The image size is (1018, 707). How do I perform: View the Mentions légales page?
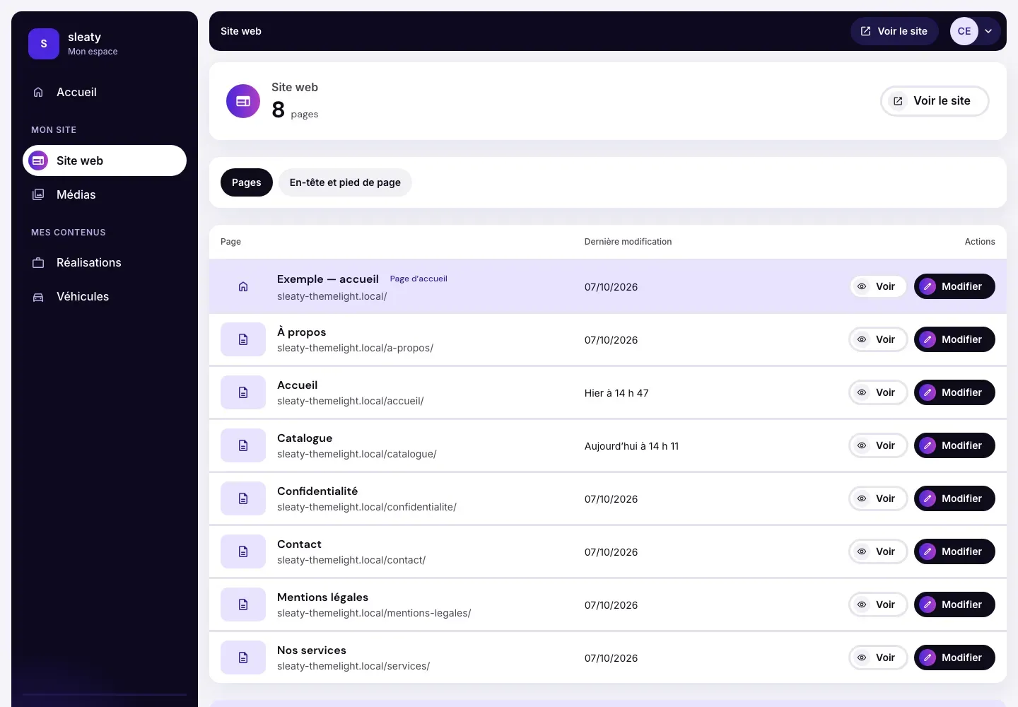[x=878, y=604]
